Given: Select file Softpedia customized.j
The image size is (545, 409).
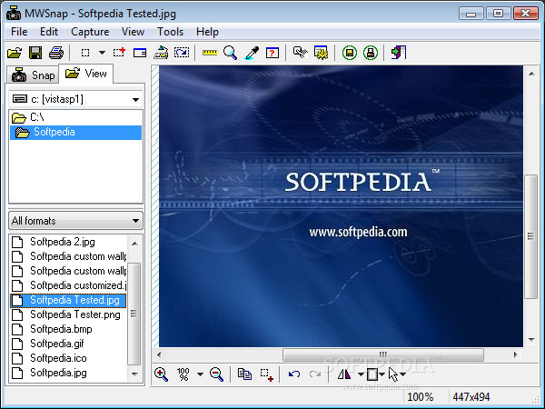Looking at the screenshot, I should coord(68,285).
